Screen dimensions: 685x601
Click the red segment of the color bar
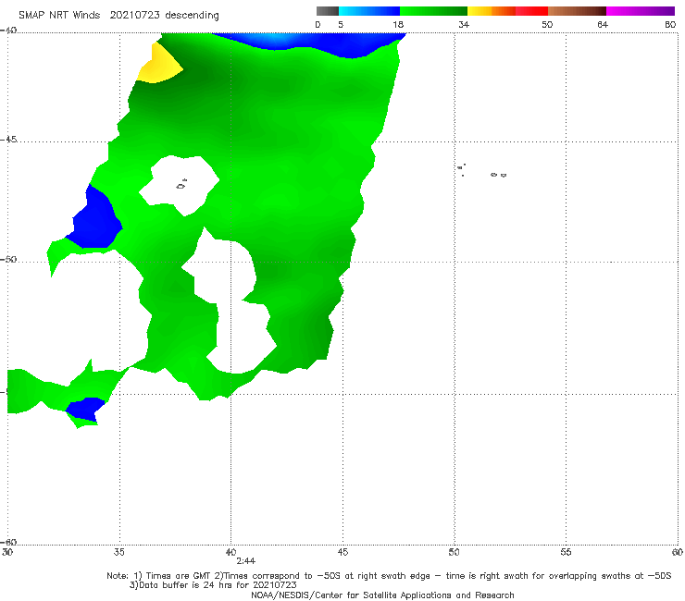[531, 11]
